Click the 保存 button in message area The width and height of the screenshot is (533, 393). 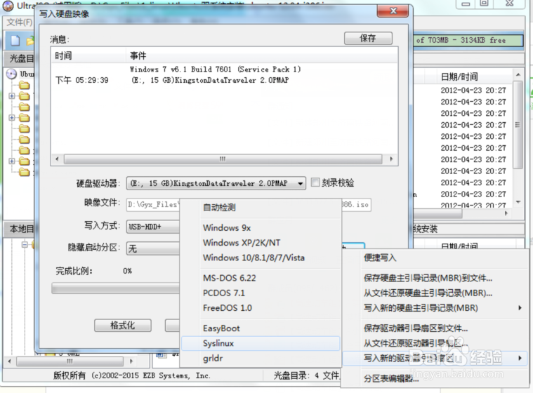(x=368, y=38)
